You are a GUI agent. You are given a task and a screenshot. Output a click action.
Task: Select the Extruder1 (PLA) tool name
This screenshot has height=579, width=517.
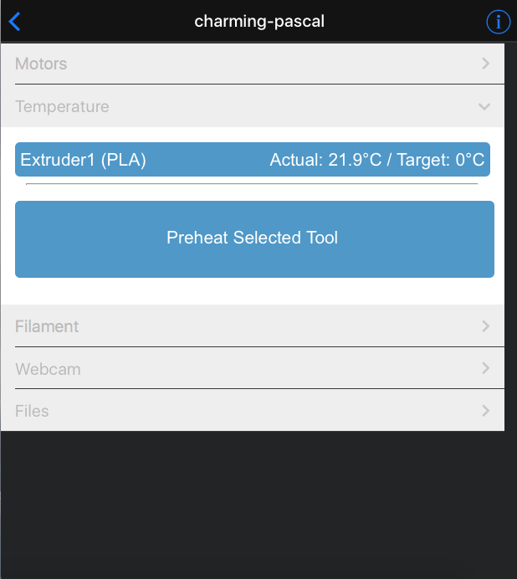(x=84, y=160)
